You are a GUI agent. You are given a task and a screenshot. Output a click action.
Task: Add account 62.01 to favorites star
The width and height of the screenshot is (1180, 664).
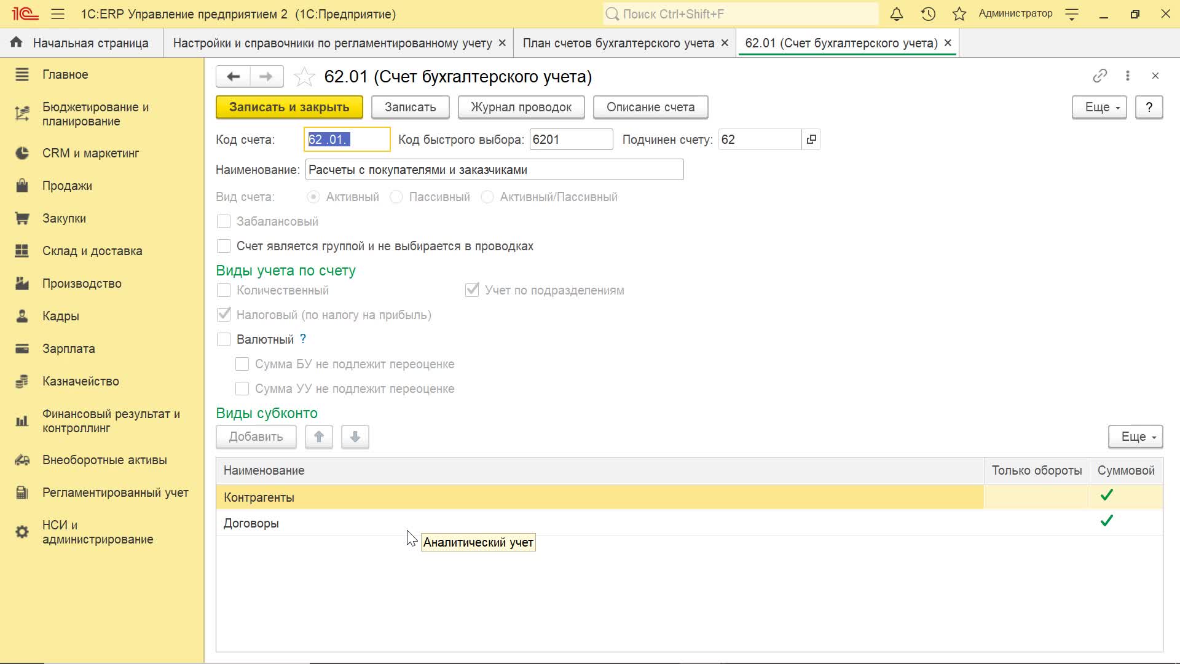coord(304,77)
